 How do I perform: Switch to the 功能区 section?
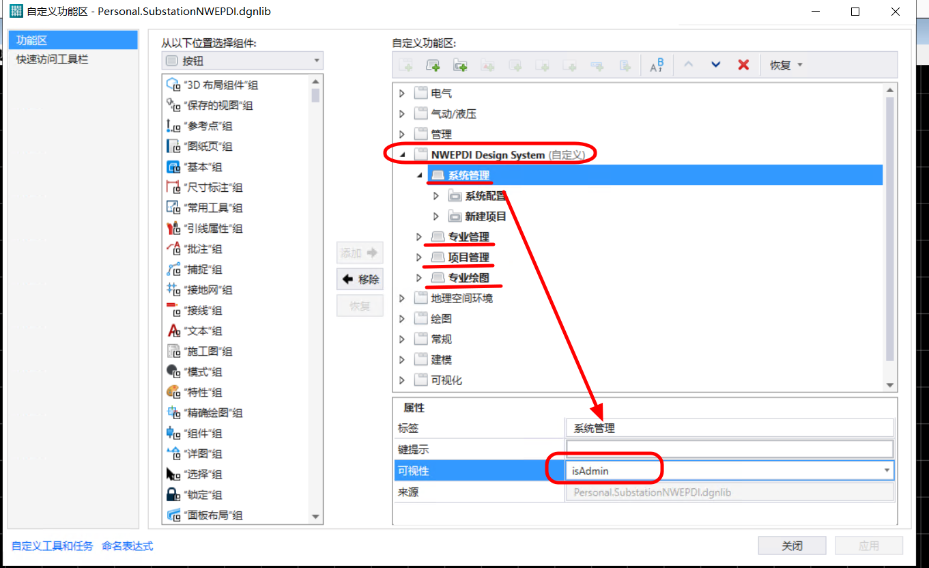(x=73, y=40)
